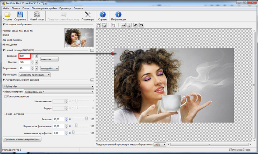Open a file with Открыть toolbar icon
Image resolution: width=258 pixels, height=154 pixels.
coord(7,16)
